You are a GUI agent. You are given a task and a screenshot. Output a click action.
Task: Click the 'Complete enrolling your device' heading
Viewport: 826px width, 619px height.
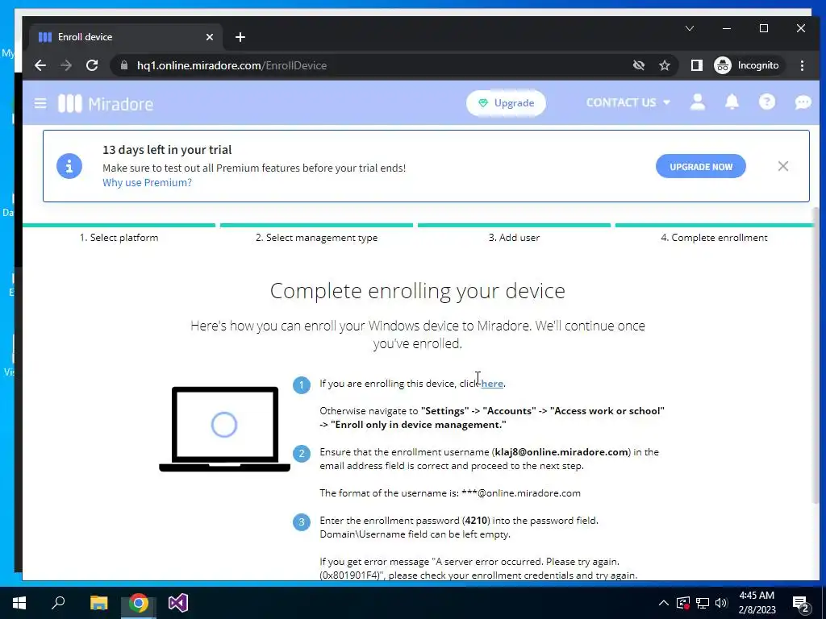click(417, 291)
